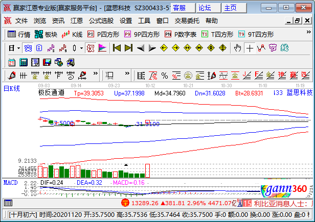Click yellow diamond right-arrow icon
315x222 pixels.
[x=175, y=48]
